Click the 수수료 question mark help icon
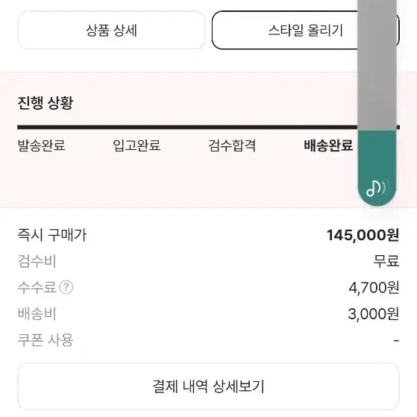417x417 pixels. [x=66, y=287]
